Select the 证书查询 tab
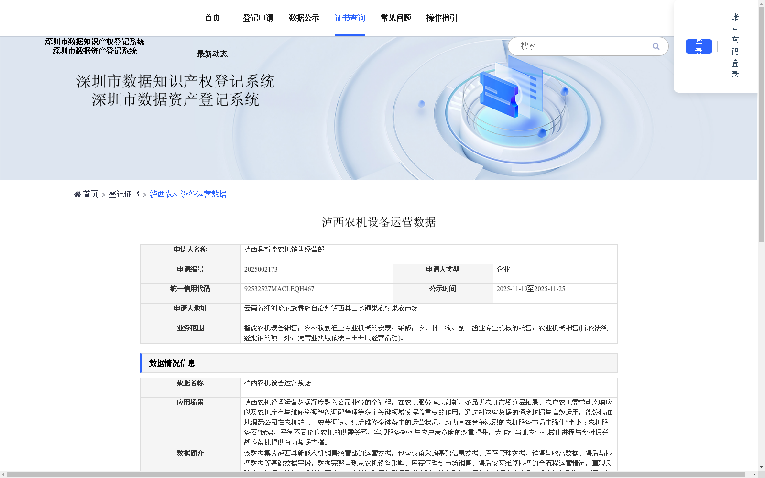Screen dimensions: 765x478 tap(350, 18)
